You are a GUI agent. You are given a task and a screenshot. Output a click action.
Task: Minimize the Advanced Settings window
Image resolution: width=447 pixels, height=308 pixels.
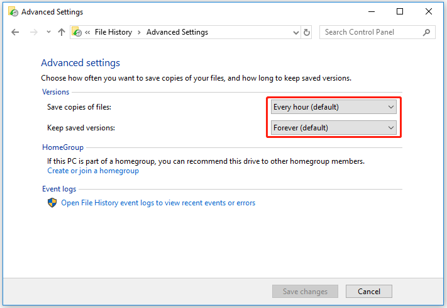pyautogui.click(x=372, y=12)
